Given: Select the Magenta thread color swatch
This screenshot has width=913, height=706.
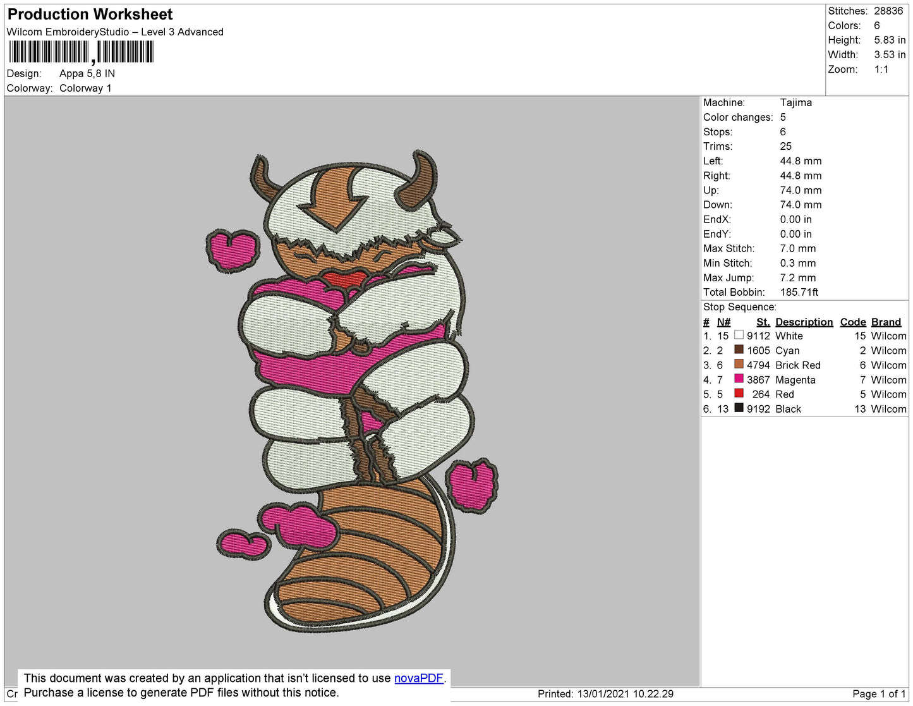Looking at the screenshot, I should point(739,379).
